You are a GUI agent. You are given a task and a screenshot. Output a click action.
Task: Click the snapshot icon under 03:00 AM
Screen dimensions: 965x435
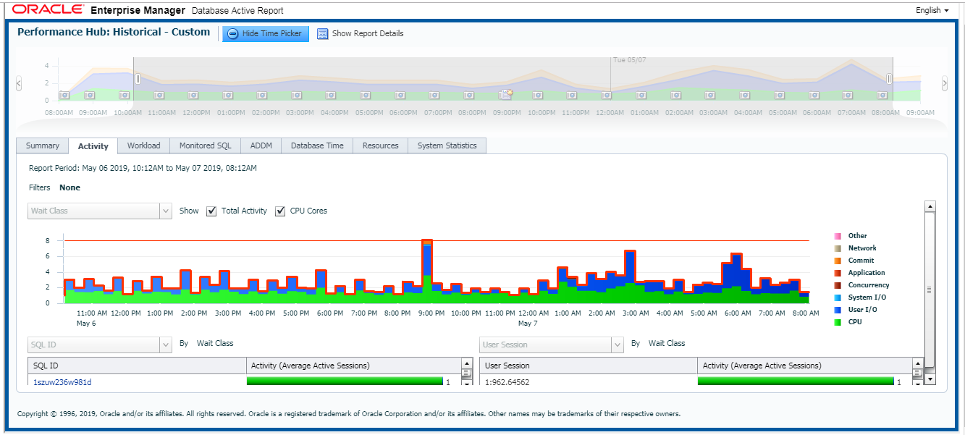pyautogui.click(x=709, y=95)
